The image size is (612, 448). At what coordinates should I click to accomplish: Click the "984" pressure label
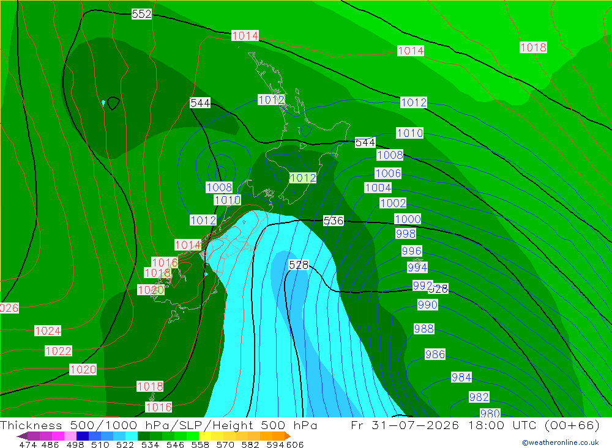coord(461,378)
